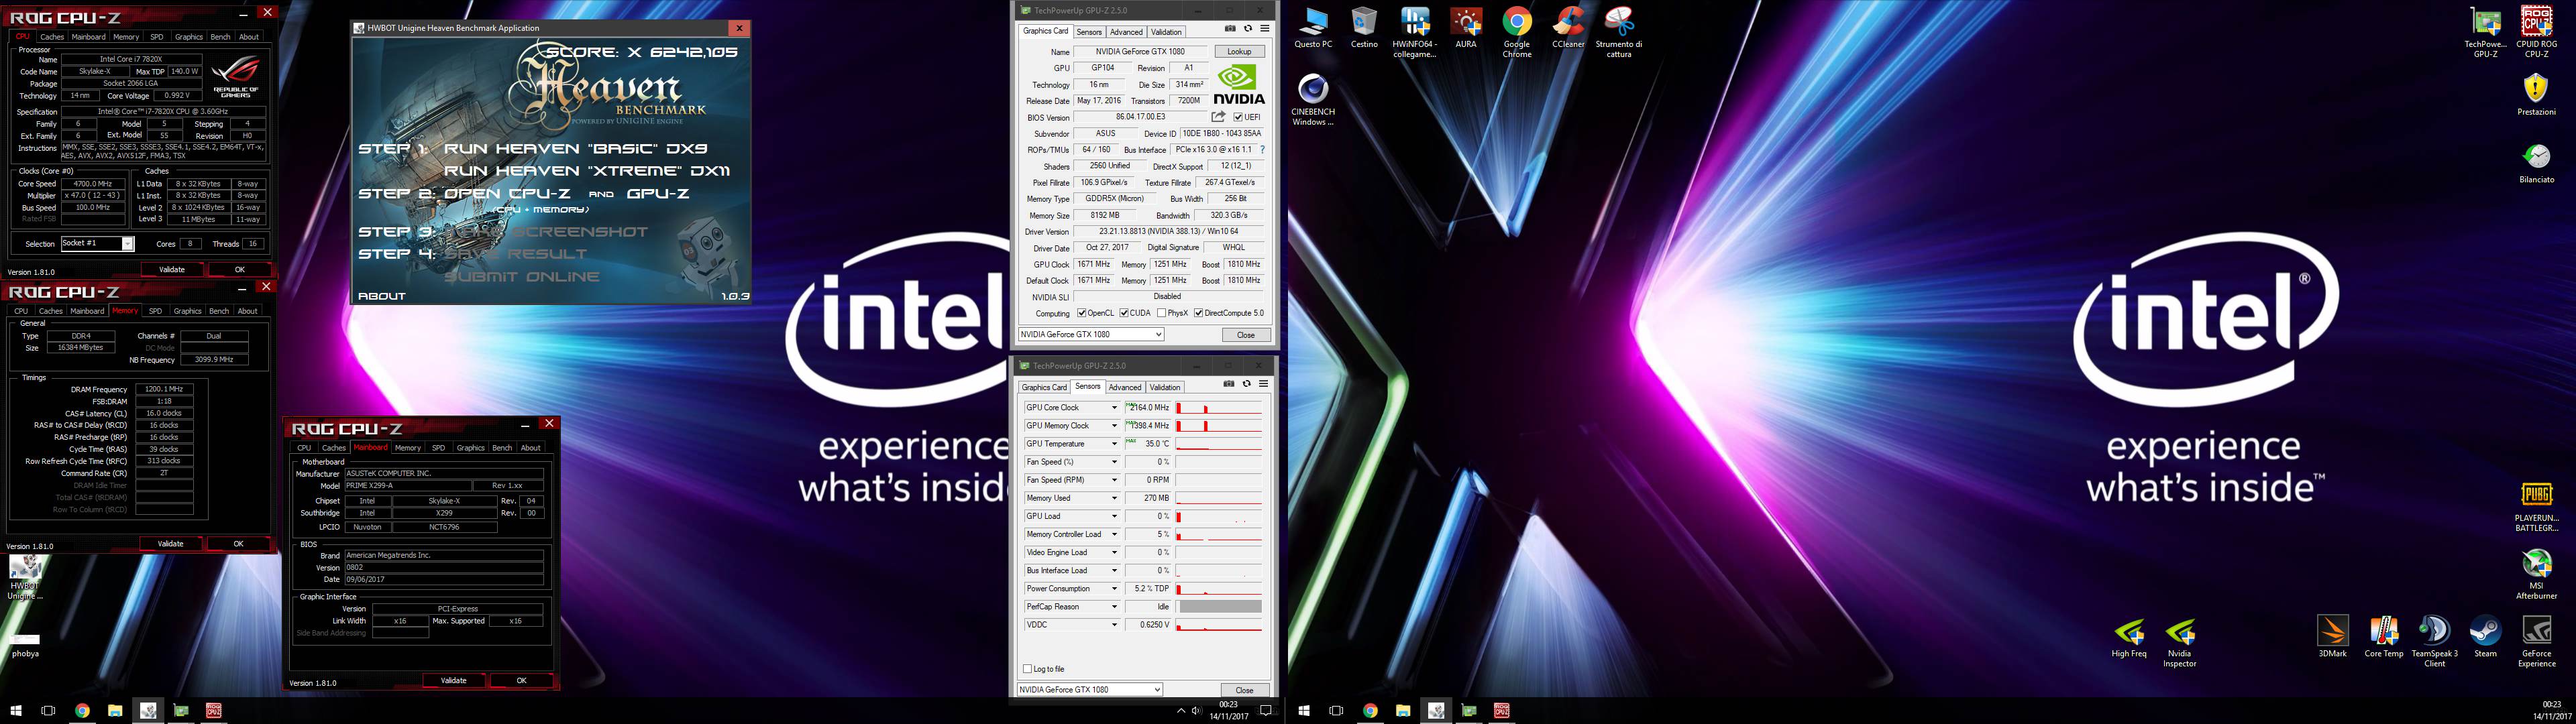Enable Log to file checkbox

[x=1027, y=669]
